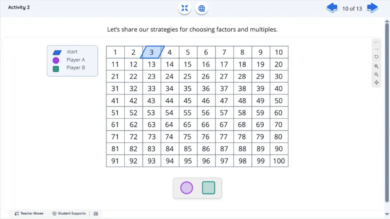This screenshot has height=219, width=390.
Task: Open Student Supports
Action: [x=69, y=214]
